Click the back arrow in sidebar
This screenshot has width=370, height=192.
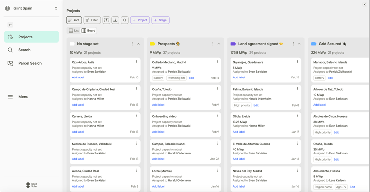point(10,25)
